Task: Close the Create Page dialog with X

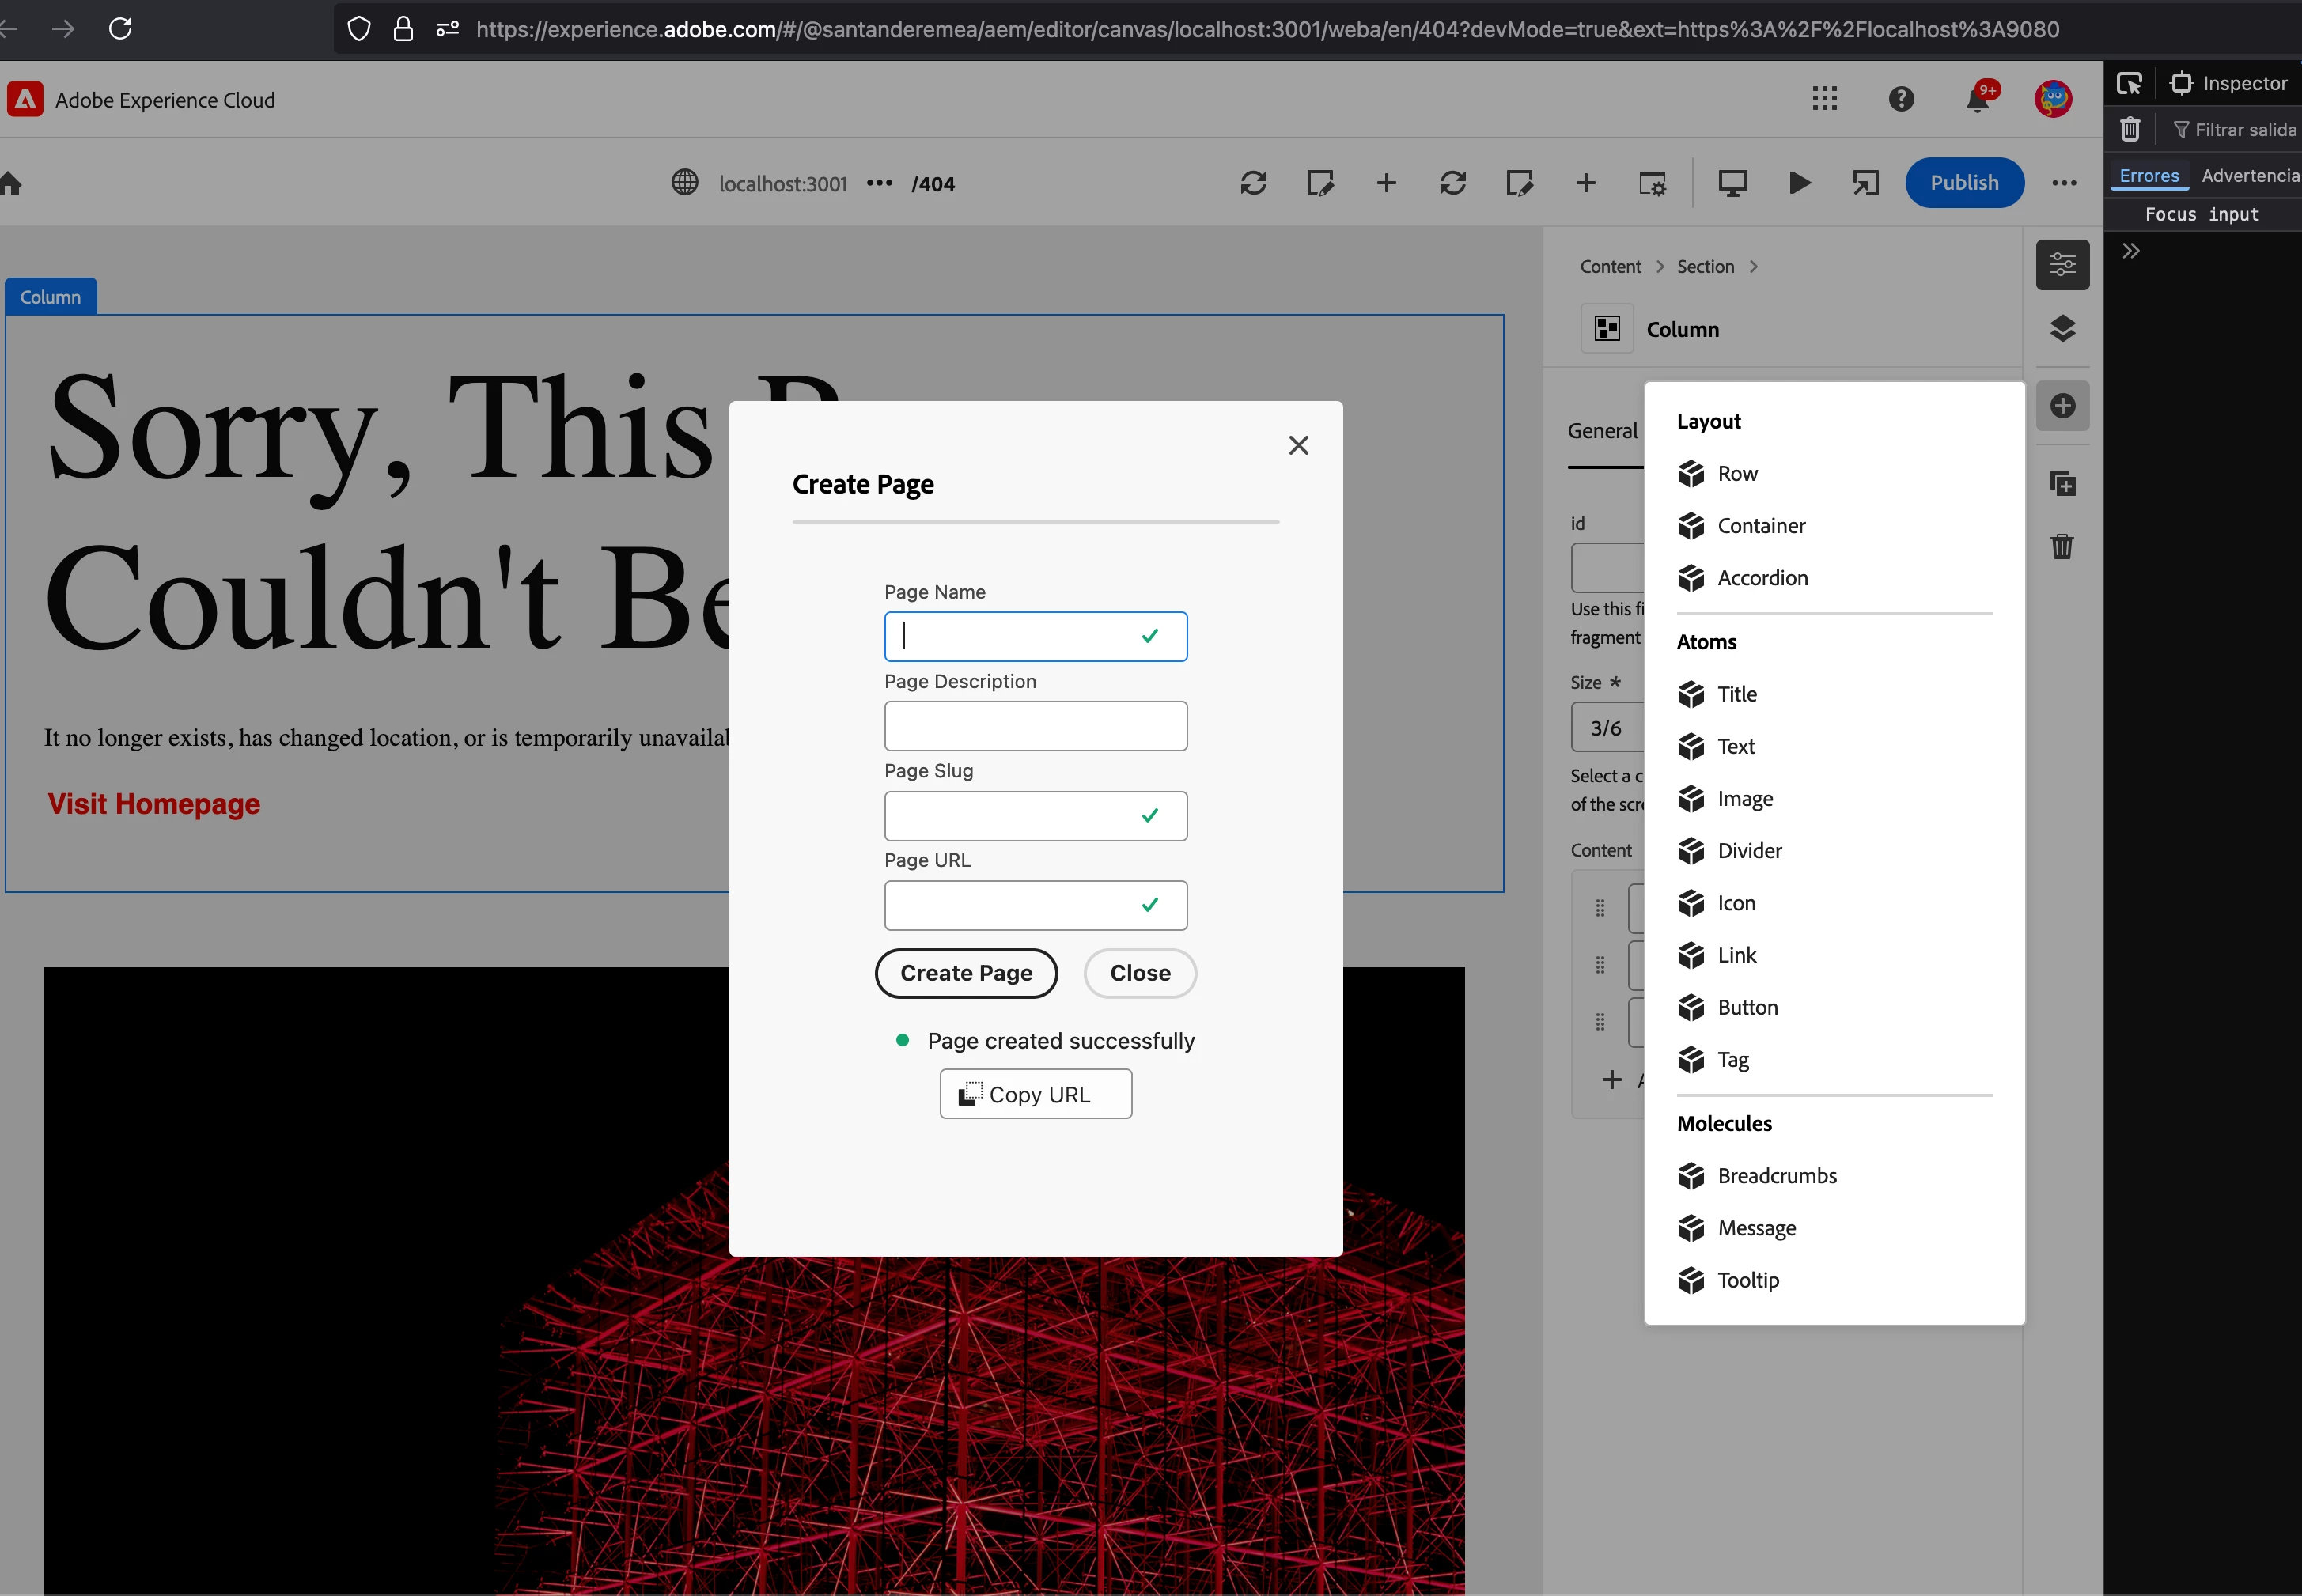Action: pos(1298,445)
